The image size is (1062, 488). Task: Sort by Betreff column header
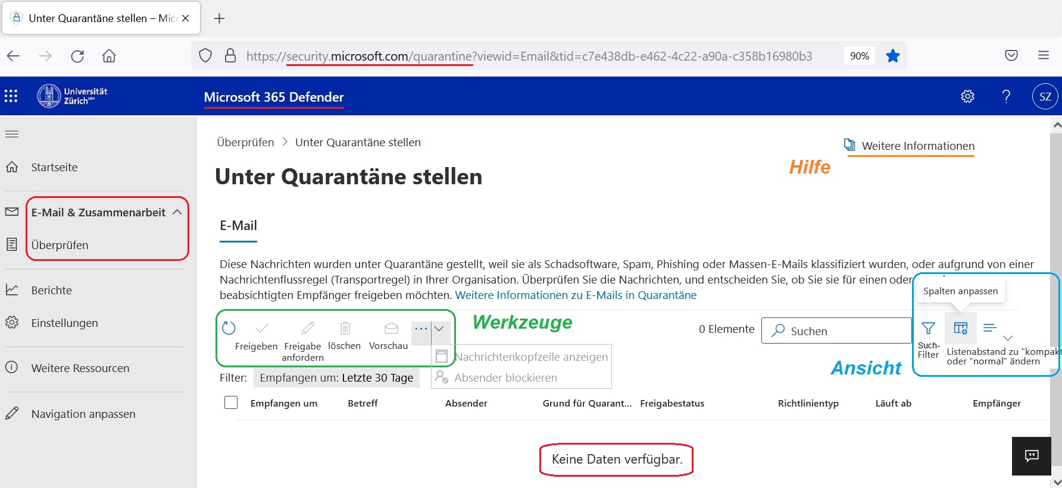363,403
